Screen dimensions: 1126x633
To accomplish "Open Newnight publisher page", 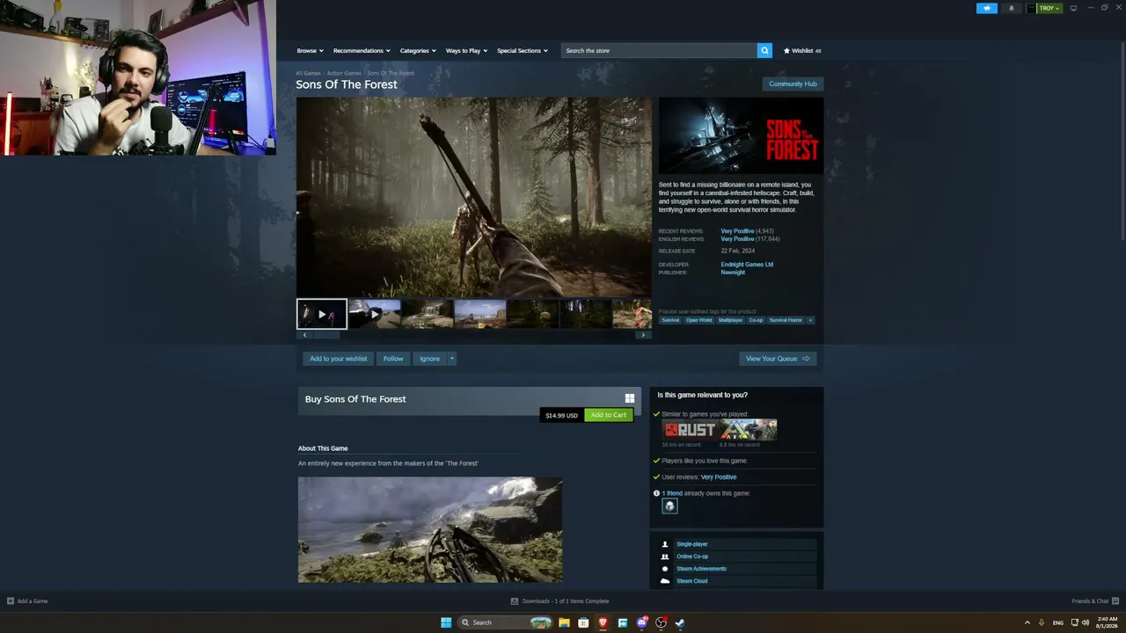I will 733,273.
